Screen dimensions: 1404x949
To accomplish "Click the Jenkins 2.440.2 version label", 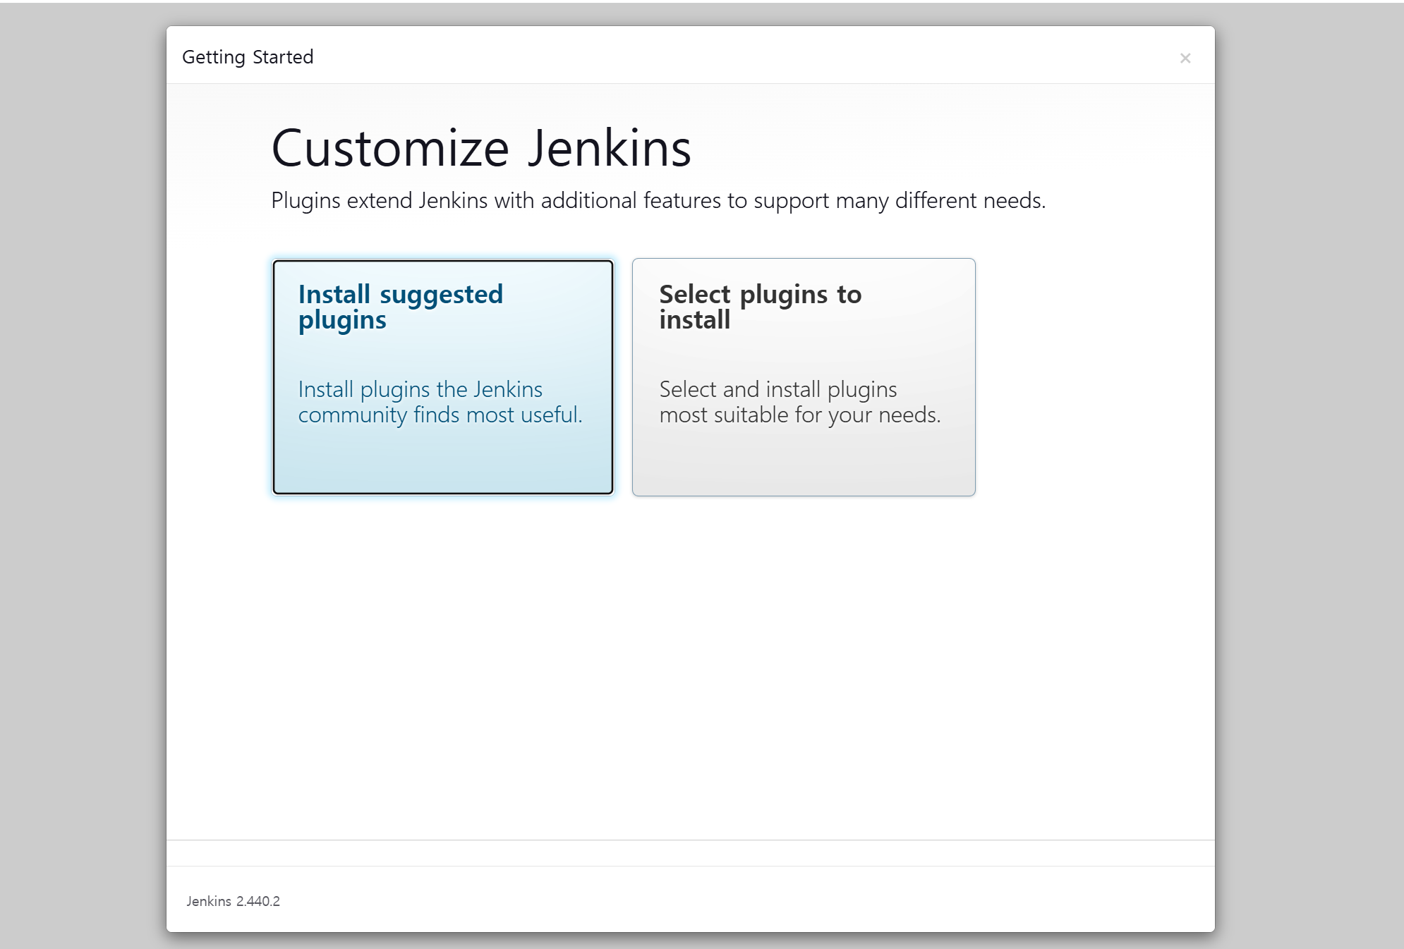I will (x=233, y=901).
